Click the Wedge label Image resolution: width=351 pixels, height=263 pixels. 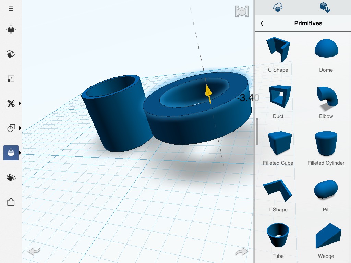tap(326, 256)
